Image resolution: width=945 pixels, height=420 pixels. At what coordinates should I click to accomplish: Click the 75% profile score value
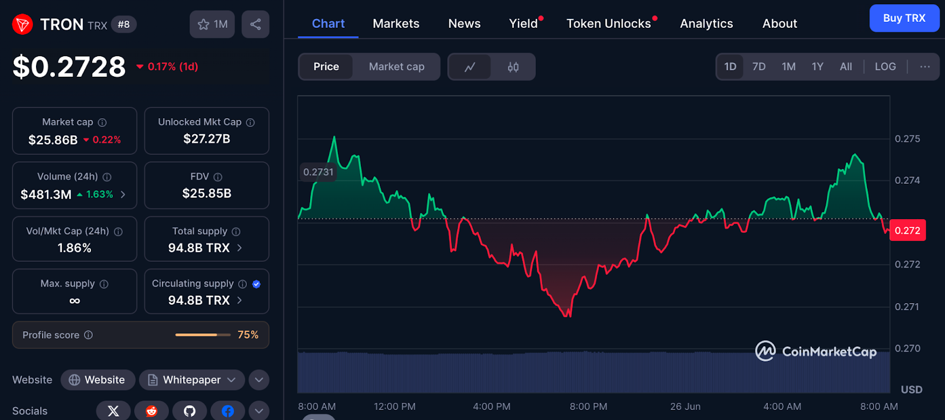coord(248,335)
